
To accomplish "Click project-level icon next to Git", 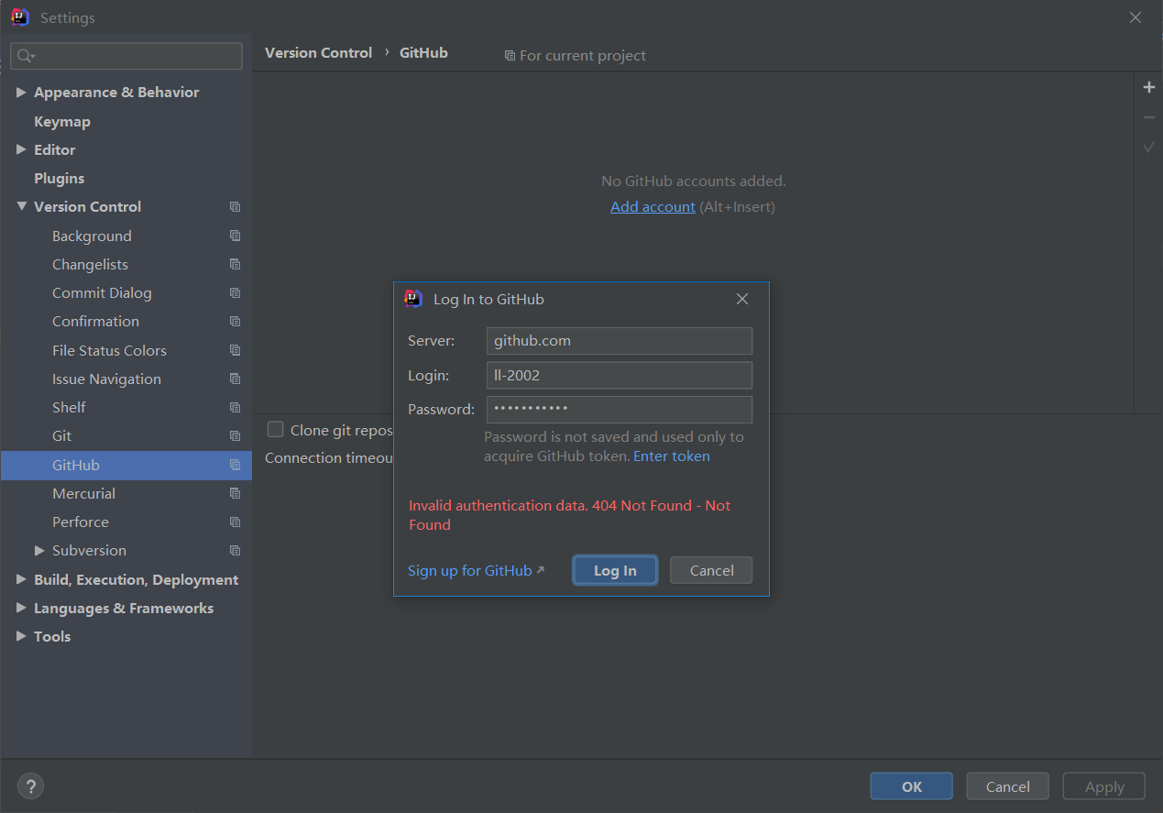I will coord(235,436).
